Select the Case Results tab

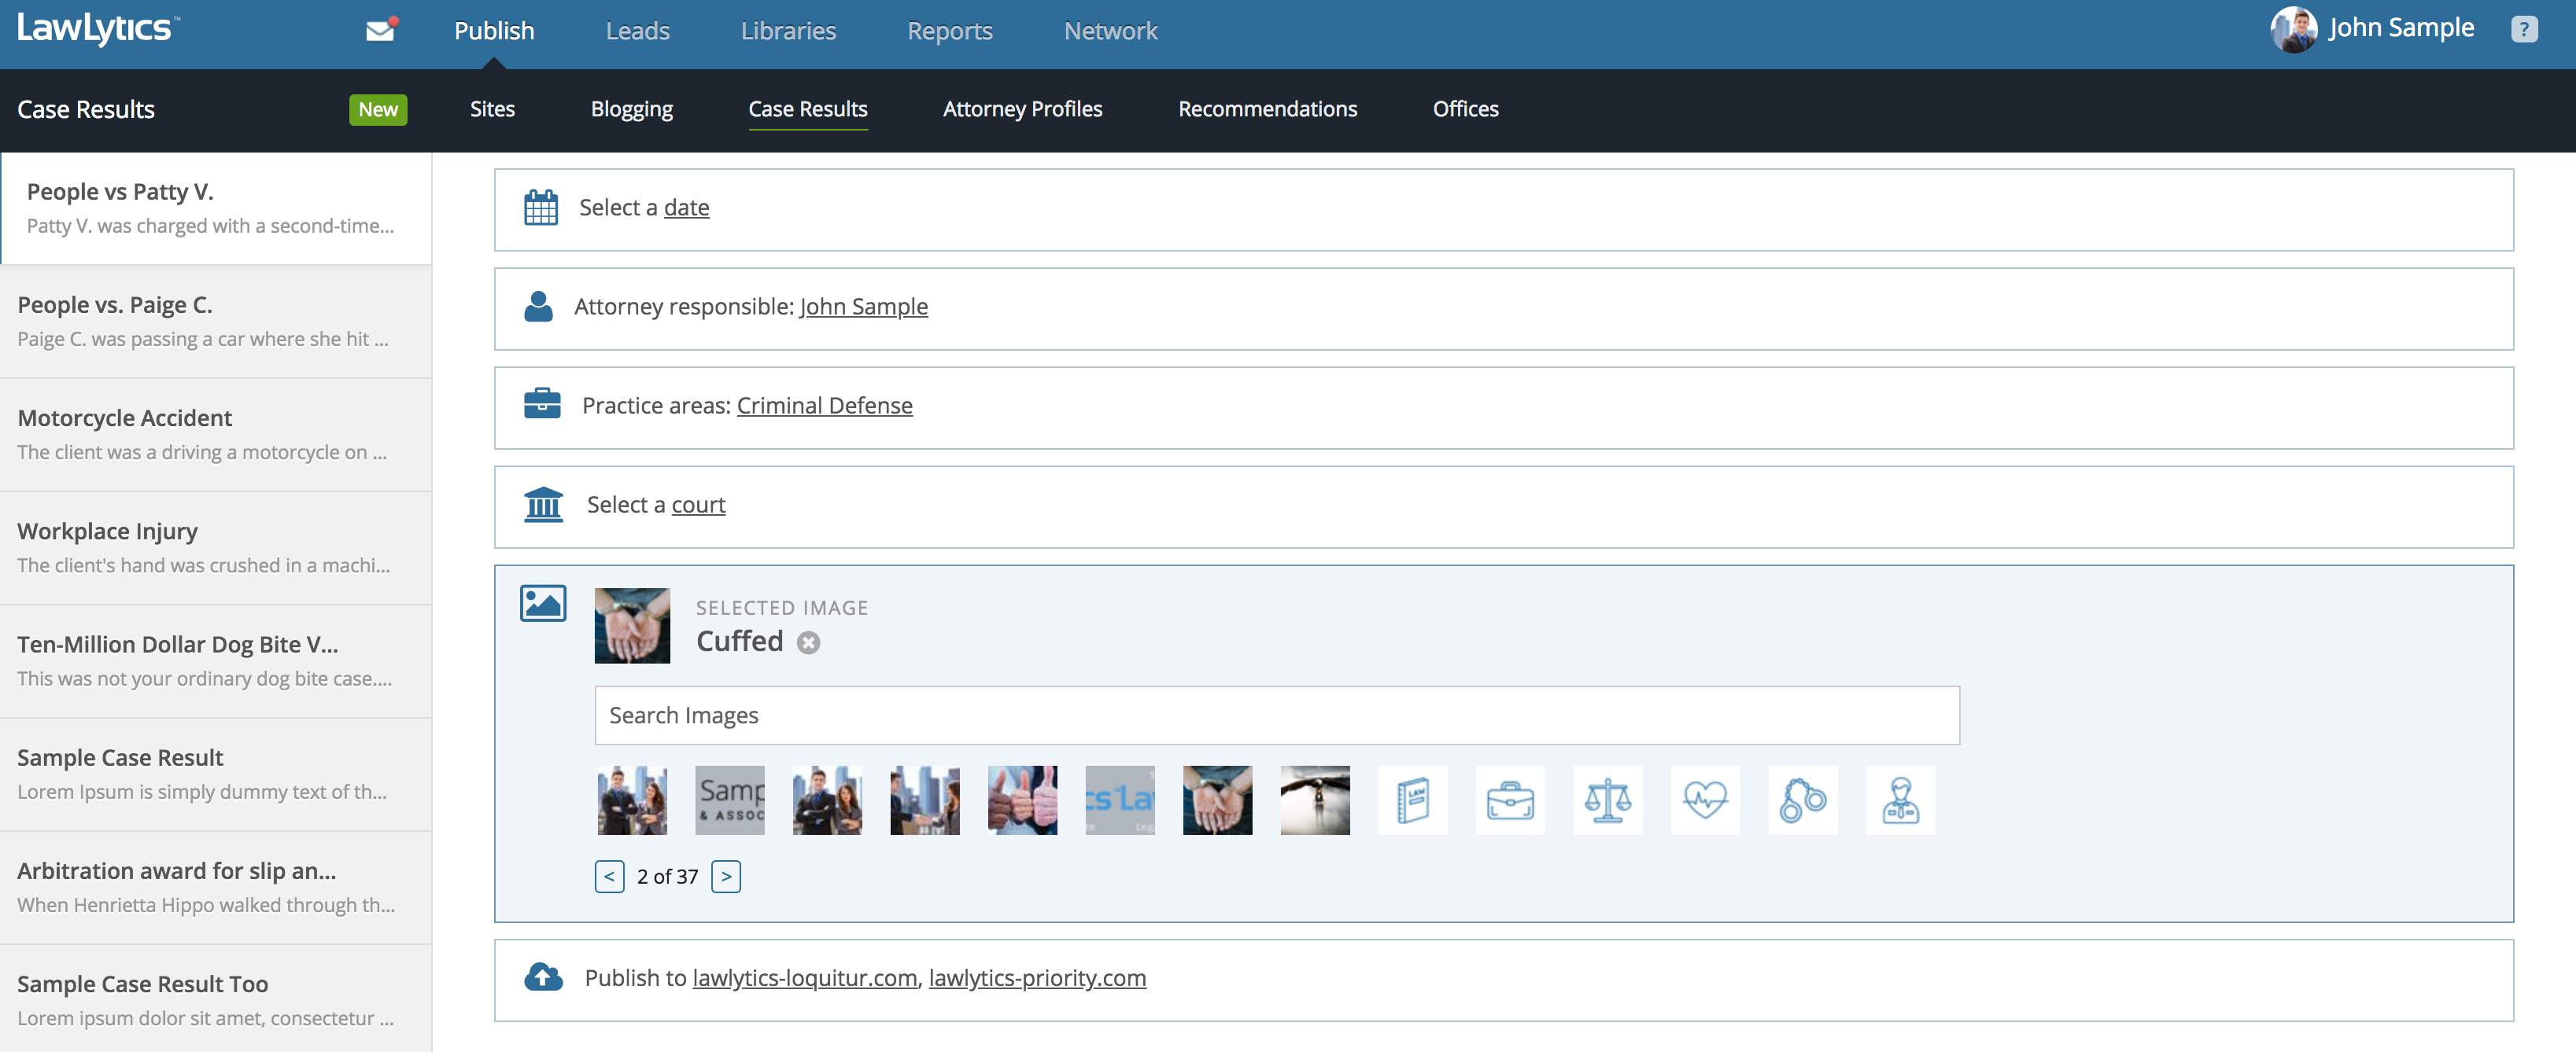(808, 109)
